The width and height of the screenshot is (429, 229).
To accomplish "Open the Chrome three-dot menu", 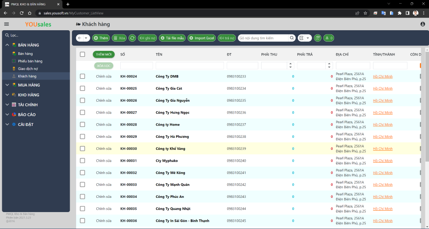I will point(423,13).
